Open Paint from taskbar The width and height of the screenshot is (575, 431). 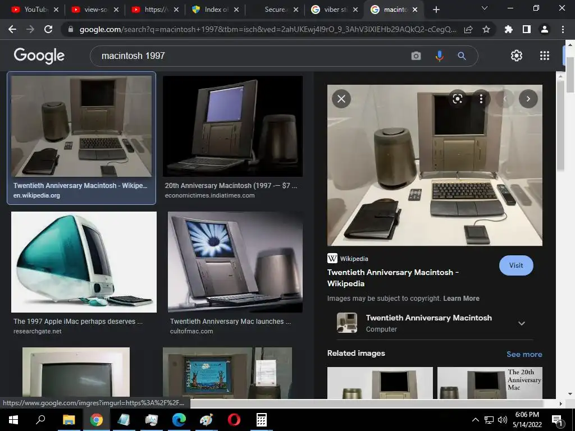click(x=206, y=420)
